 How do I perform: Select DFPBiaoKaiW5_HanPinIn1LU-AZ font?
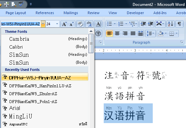45,86
